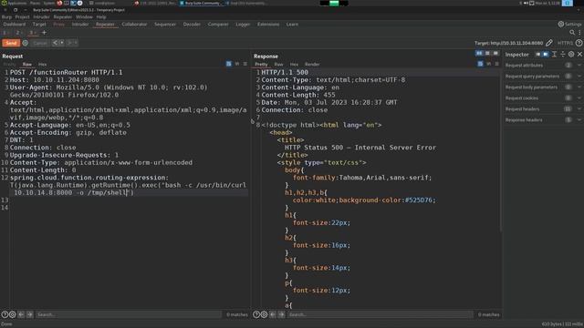
Task: Open the Extensions tool tab
Action: [268, 25]
